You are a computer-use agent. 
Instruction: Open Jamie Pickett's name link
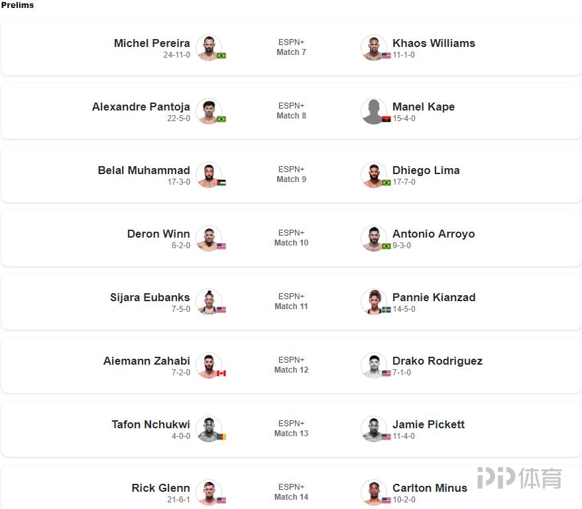(428, 424)
